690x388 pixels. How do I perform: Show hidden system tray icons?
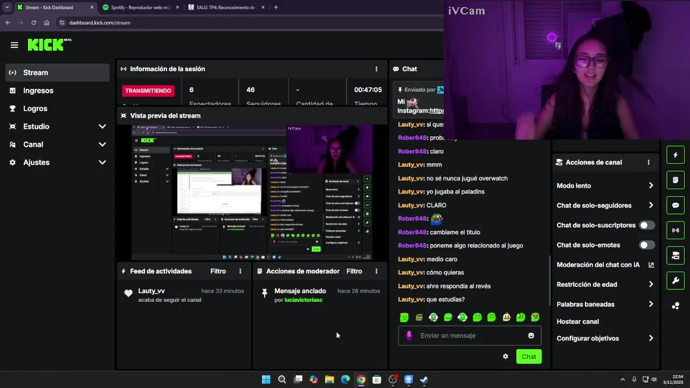(x=623, y=379)
